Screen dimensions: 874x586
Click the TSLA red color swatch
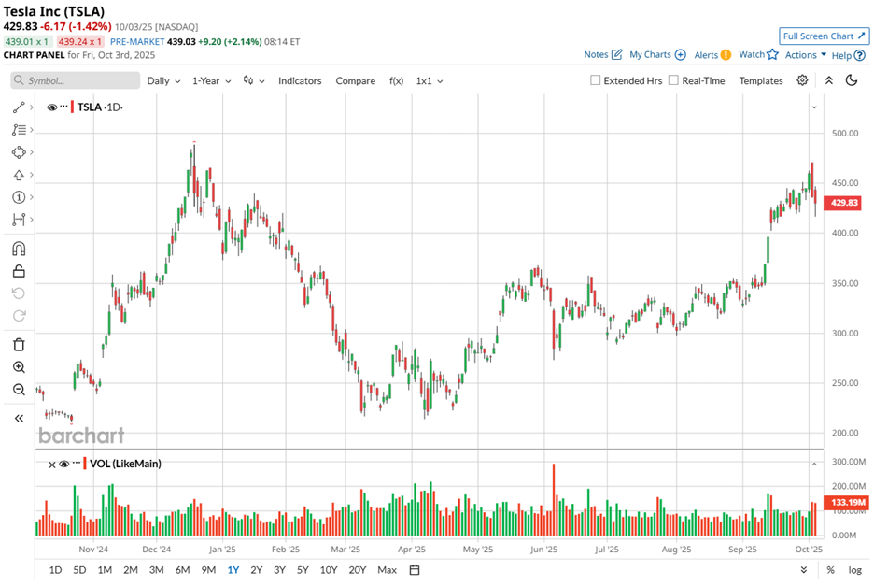(x=73, y=107)
